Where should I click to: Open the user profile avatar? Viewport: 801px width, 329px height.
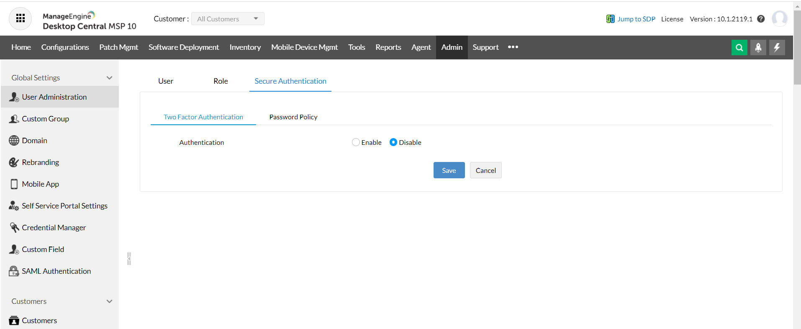pyautogui.click(x=779, y=19)
